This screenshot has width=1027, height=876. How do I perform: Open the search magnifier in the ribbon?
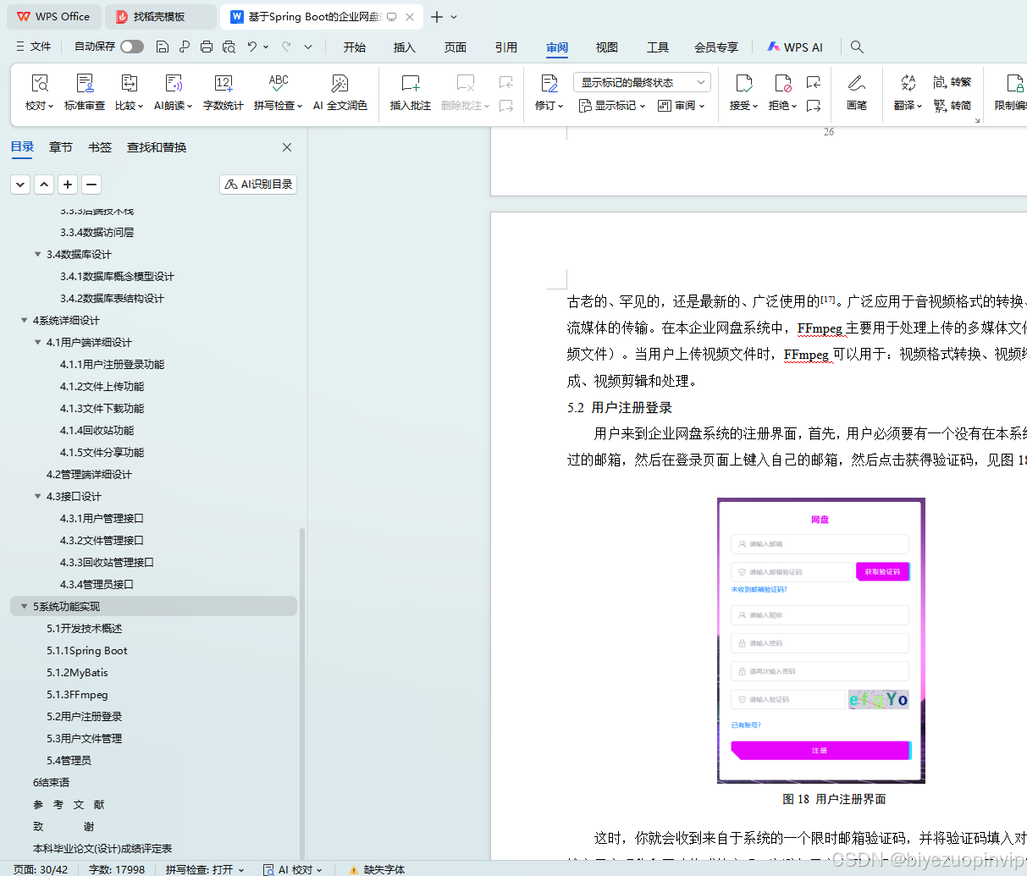coord(857,47)
